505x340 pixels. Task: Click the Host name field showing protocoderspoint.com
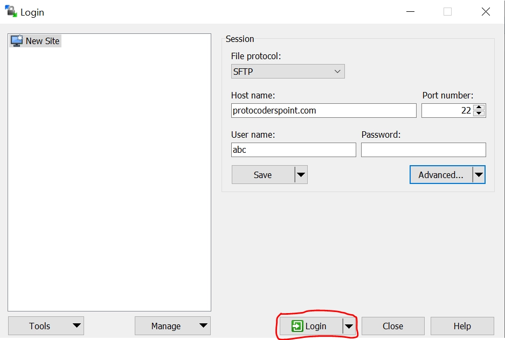pyautogui.click(x=323, y=110)
